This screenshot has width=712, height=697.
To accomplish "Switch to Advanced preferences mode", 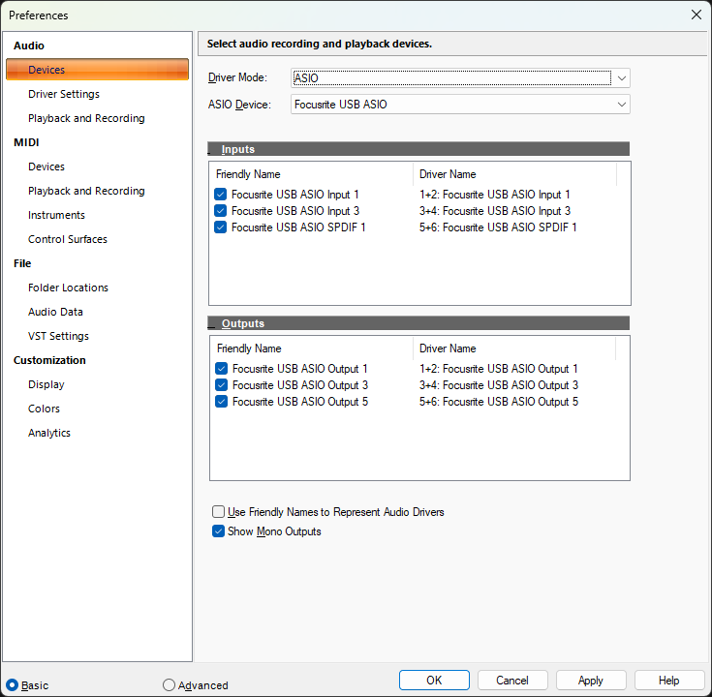I will click(169, 685).
